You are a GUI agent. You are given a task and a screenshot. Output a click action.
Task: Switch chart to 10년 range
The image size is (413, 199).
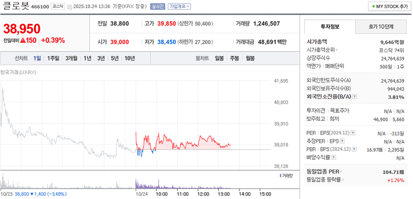click(x=130, y=58)
